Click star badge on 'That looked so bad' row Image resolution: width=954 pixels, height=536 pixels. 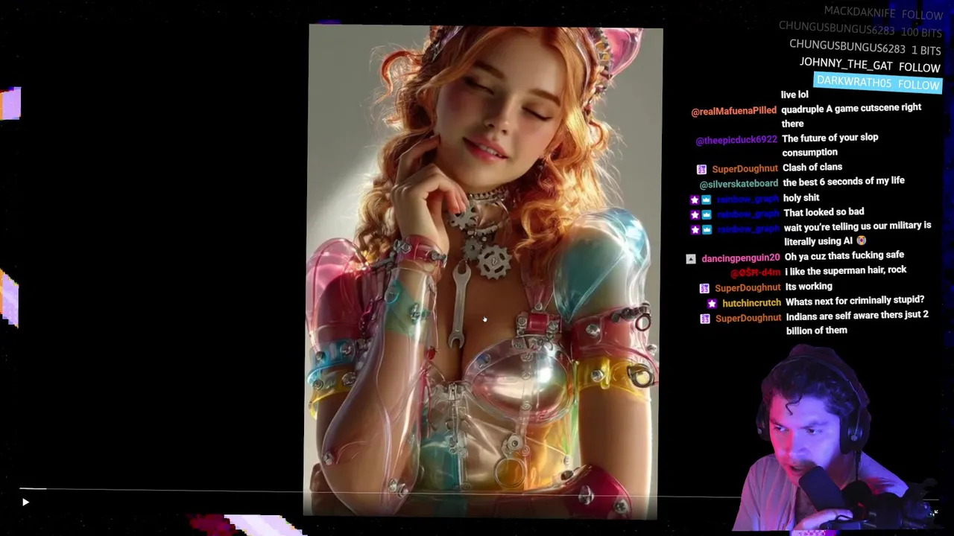[695, 214]
